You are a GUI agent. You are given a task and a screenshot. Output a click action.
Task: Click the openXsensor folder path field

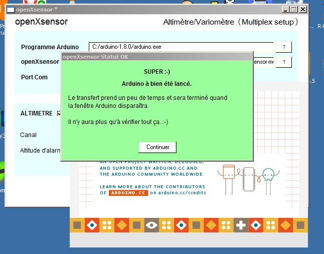[263, 62]
